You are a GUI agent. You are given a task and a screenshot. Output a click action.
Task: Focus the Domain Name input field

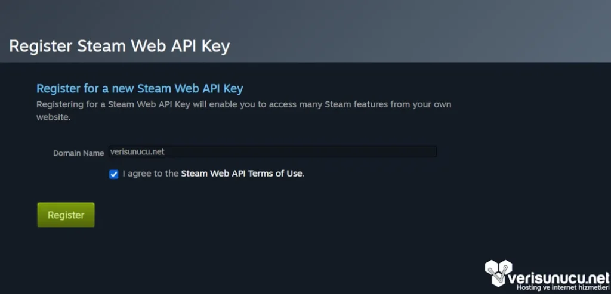point(272,152)
